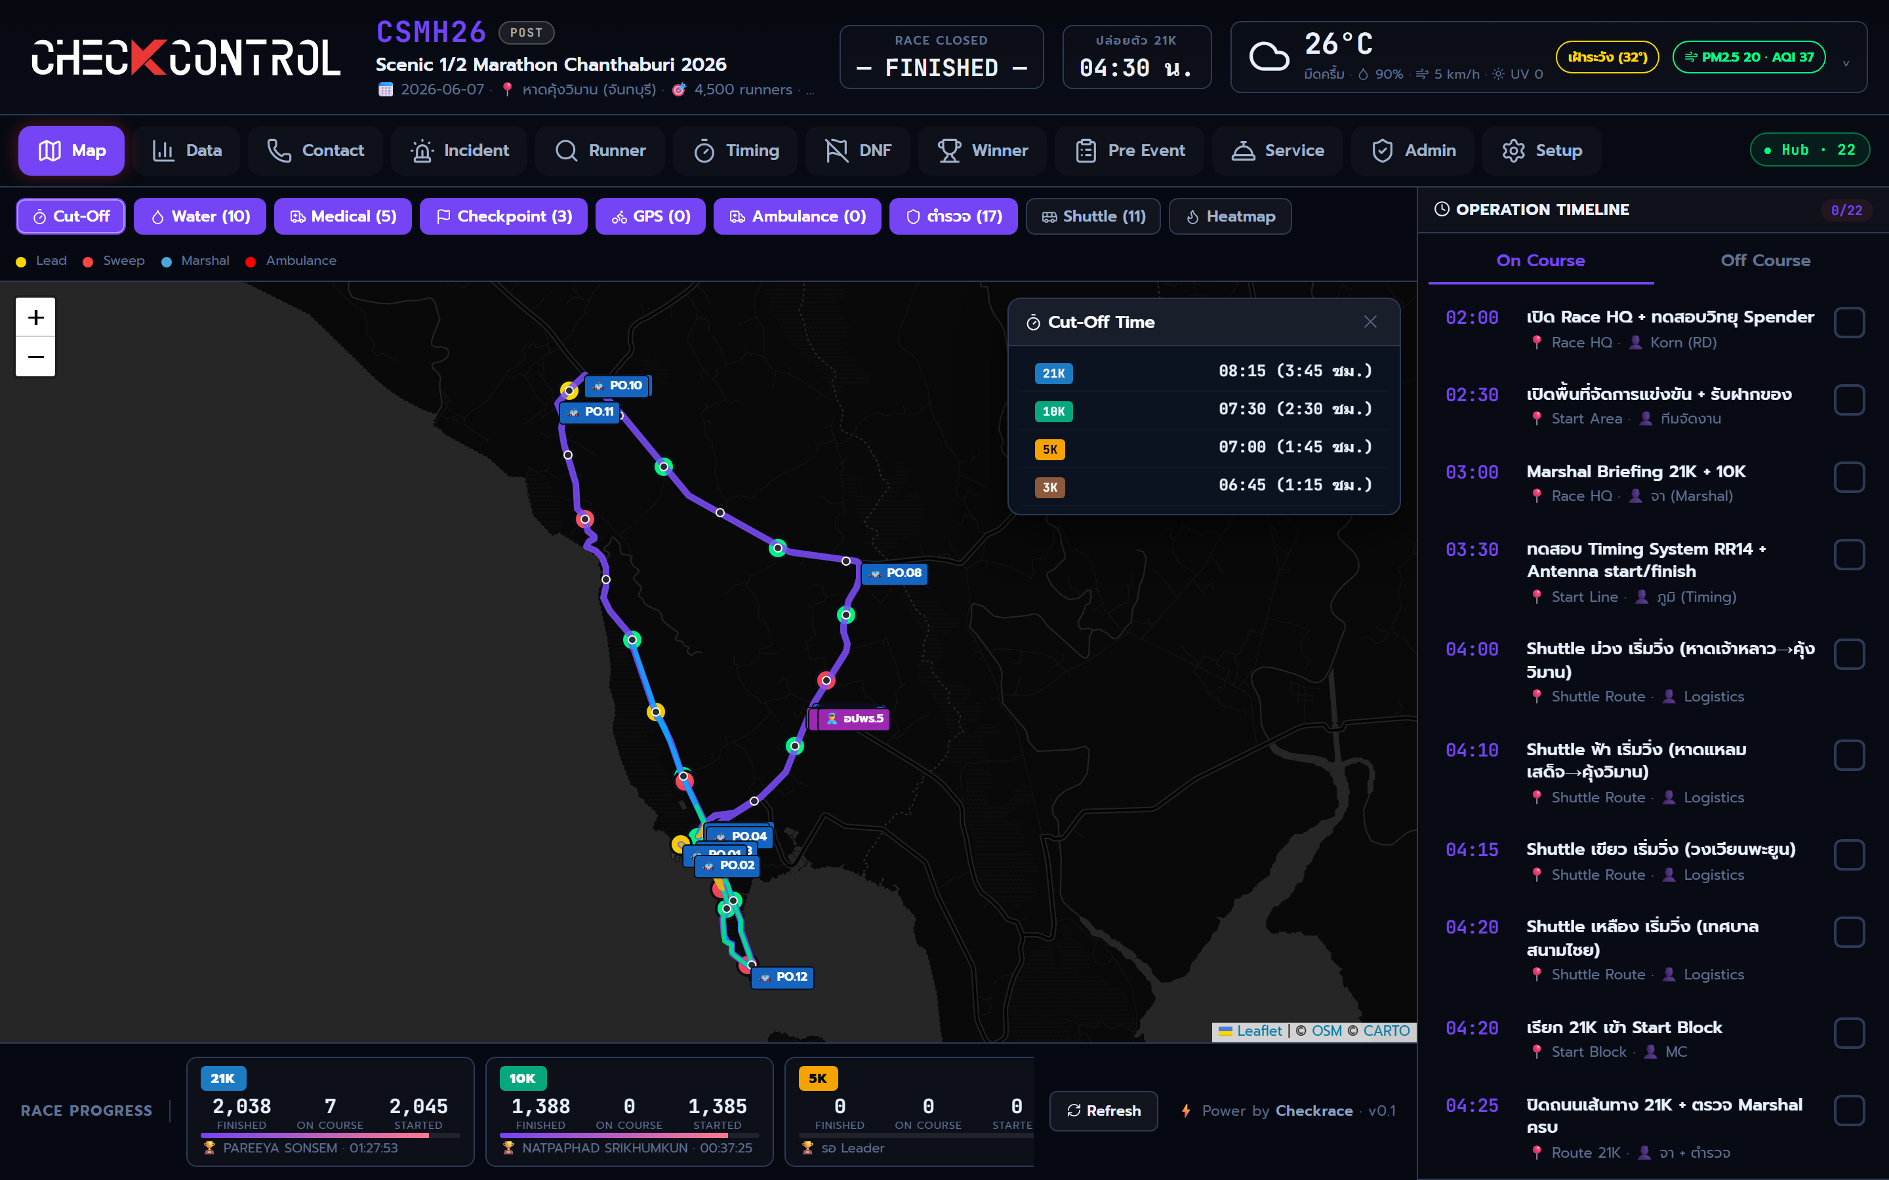This screenshot has width=1889, height=1180.
Task: Click the Setup gear icon
Action: [x=1514, y=151]
